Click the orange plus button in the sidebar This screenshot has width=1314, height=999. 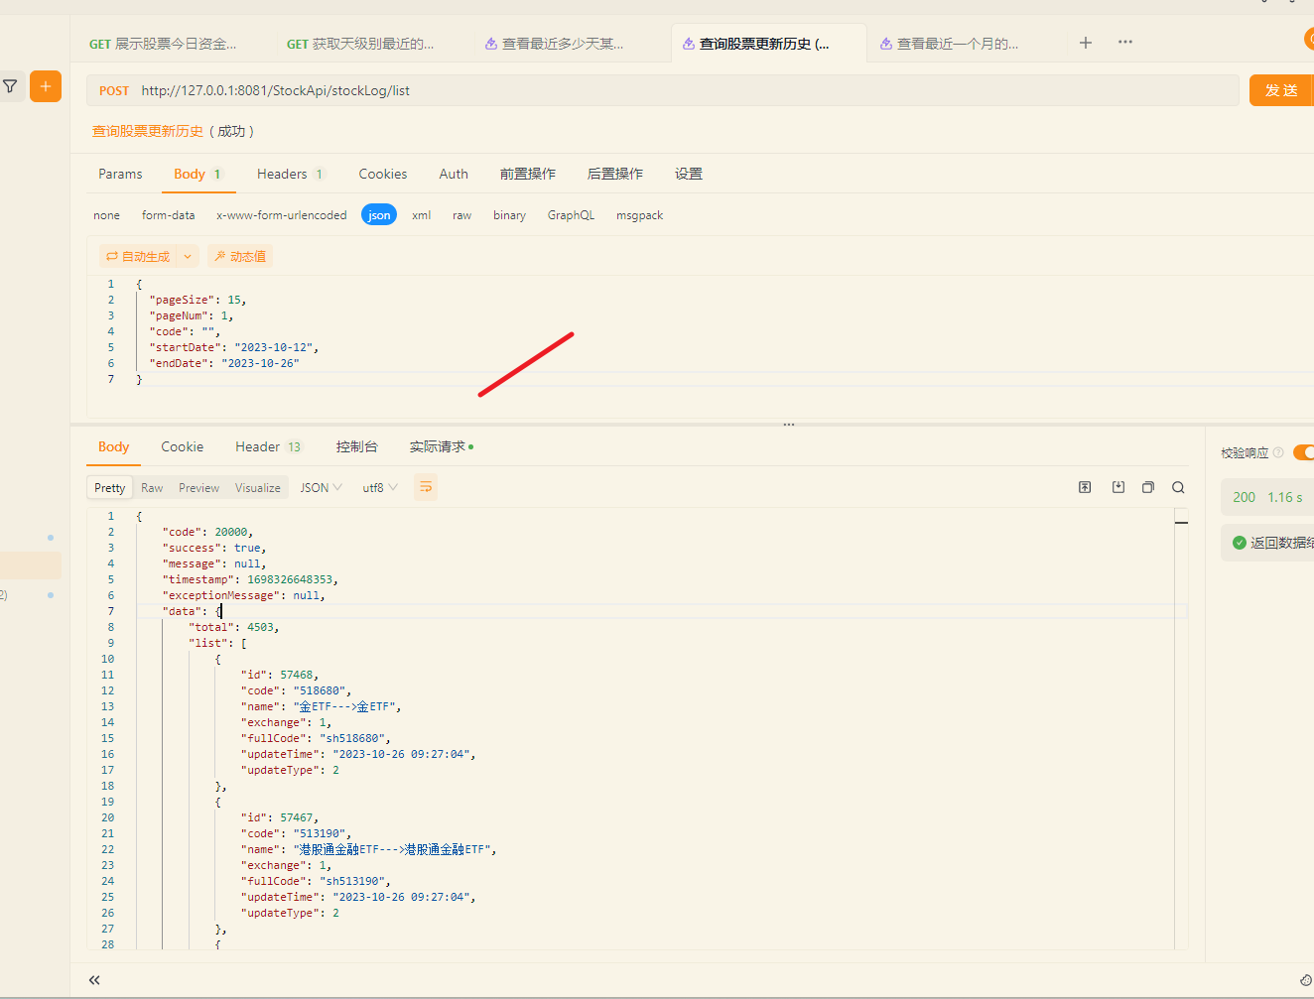coord(46,86)
